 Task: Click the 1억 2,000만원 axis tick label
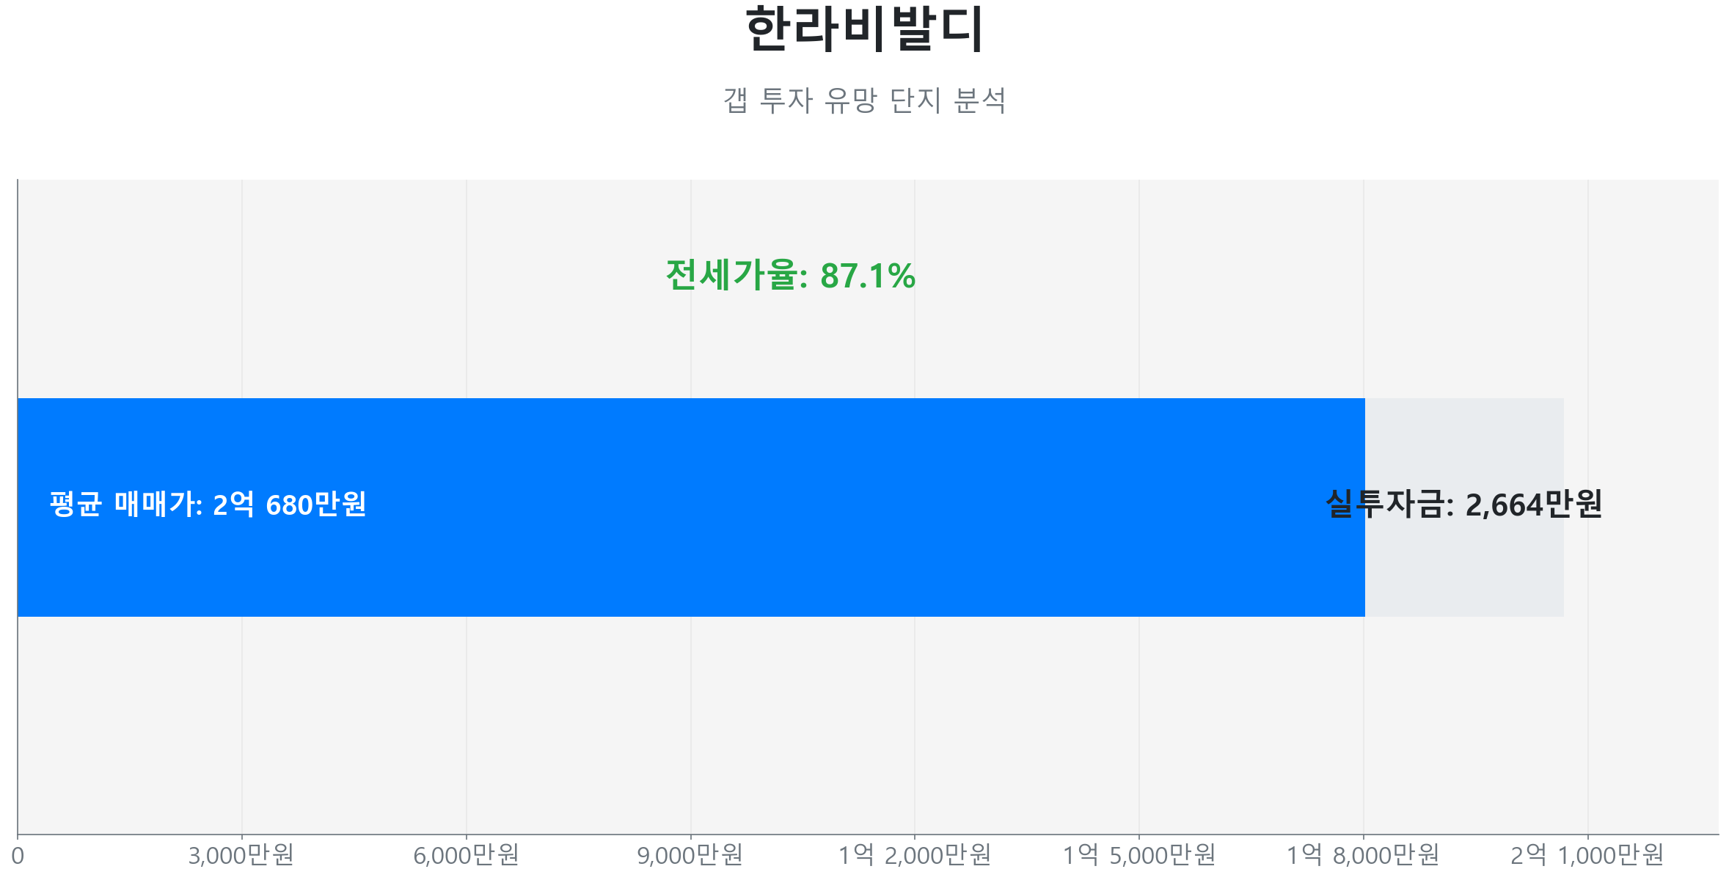915,855
